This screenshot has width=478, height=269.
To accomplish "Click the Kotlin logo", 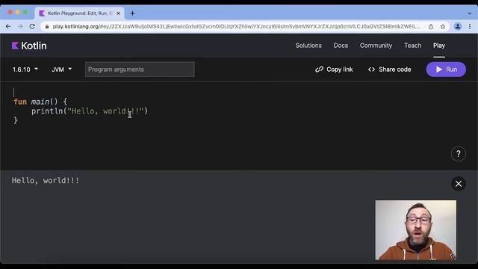I will coord(29,46).
